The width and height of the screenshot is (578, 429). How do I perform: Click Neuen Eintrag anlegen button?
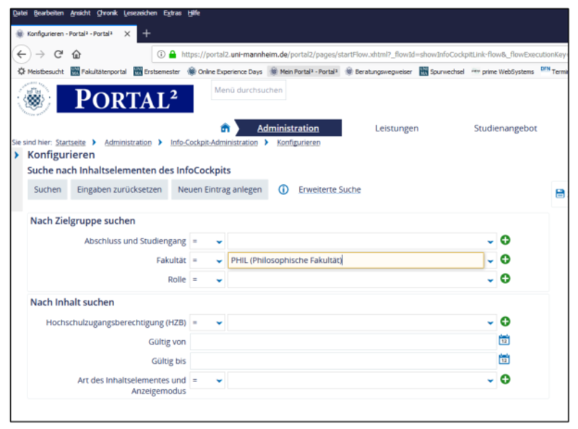(x=220, y=189)
